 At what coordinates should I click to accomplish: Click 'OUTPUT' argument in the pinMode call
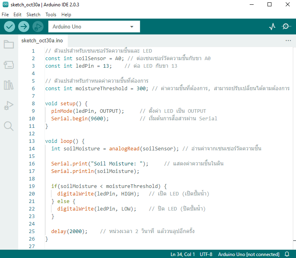point(109,111)
